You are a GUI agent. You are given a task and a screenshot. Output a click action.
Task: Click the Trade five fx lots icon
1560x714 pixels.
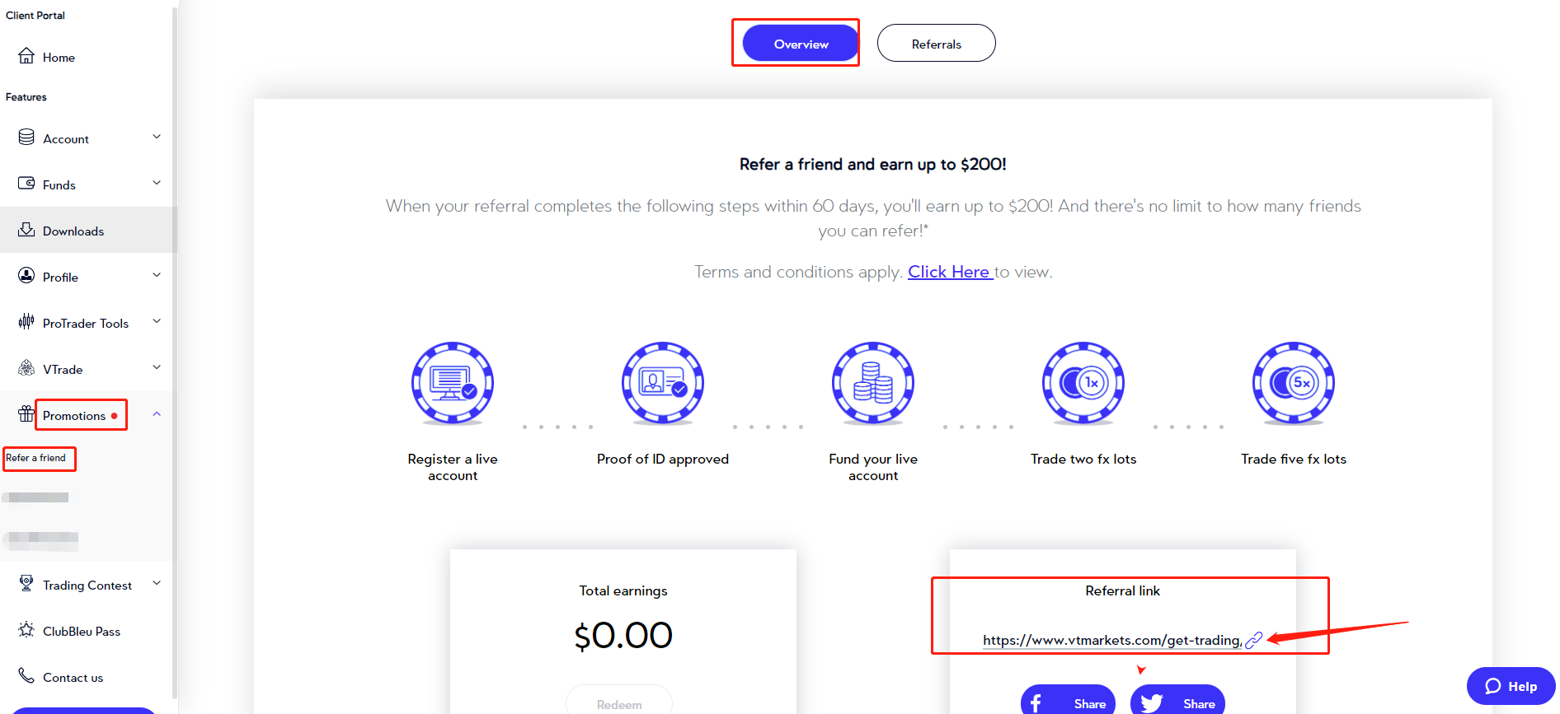coord(1294,383)
